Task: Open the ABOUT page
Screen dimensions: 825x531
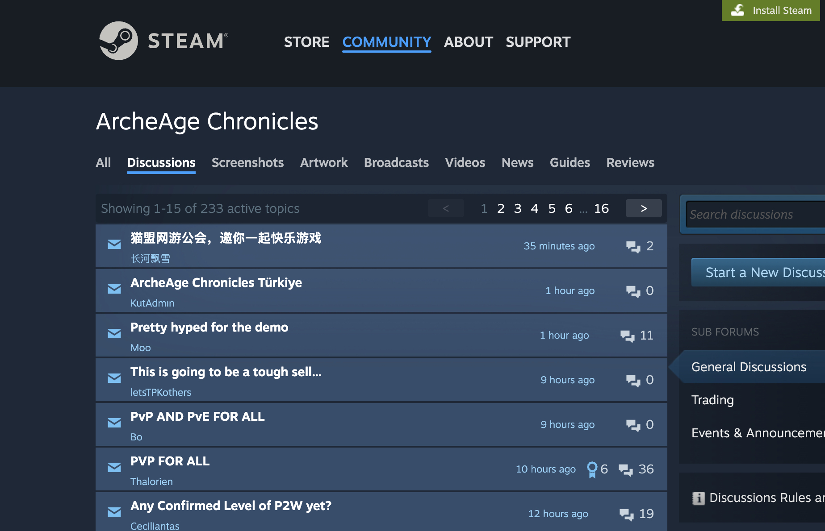Action: [x=469, y=42]
